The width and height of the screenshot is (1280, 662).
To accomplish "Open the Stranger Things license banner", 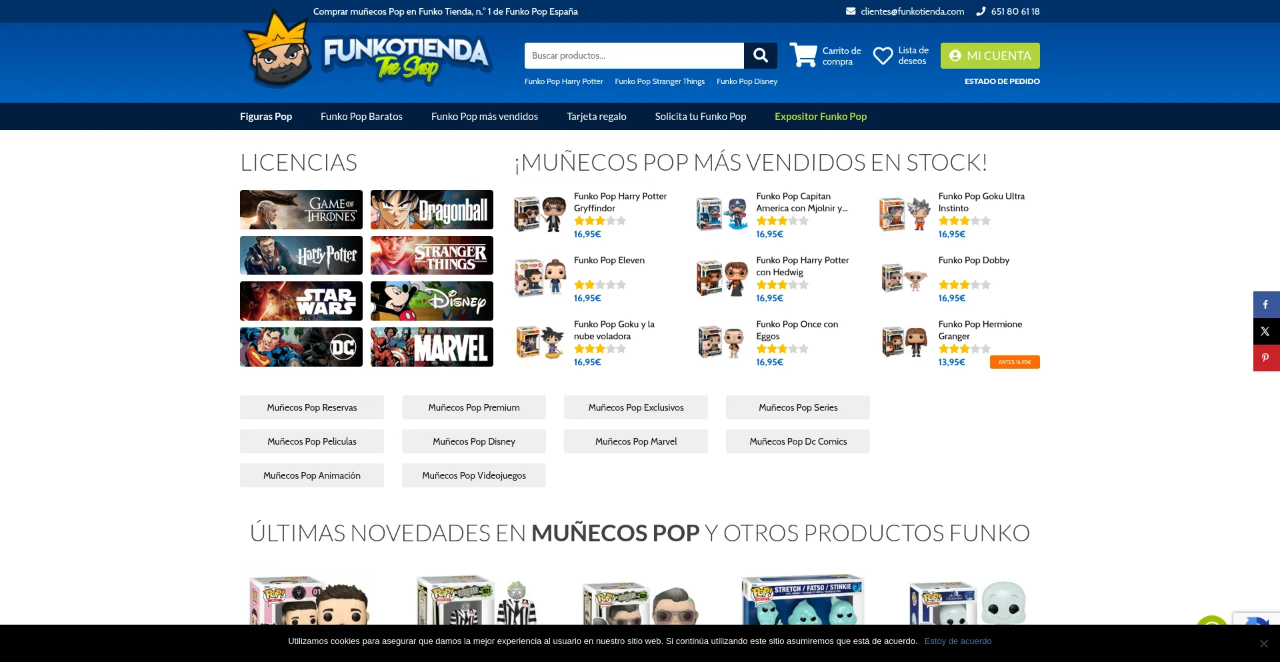I will click(x=432, y=255).
